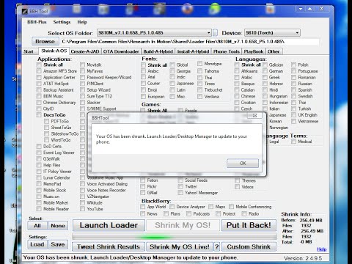Switch to the PlayBook tab
The image size is (352, 264).
tap(254, 51)
